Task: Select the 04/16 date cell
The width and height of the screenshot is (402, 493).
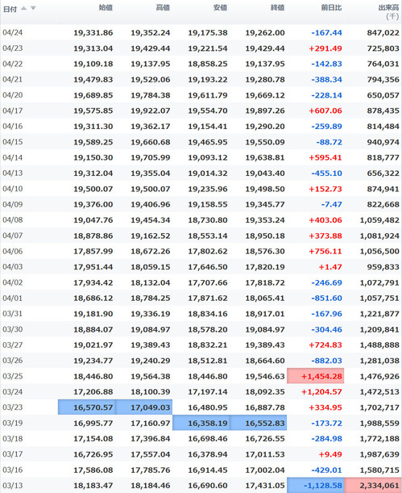Action: click(x=13, y=127)
